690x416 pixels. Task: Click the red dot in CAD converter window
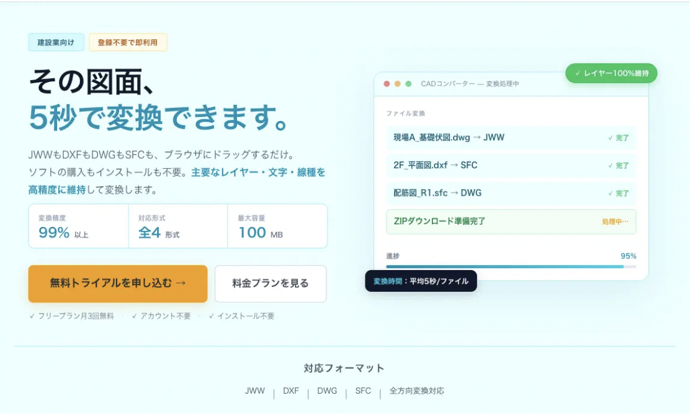(387, 84)
